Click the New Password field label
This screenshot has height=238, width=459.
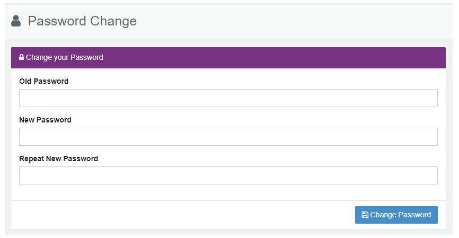[x=45, y=120]
